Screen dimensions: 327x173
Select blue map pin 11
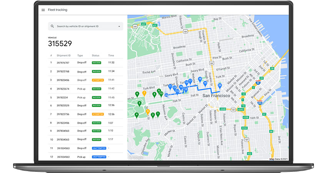(x=170, y=87)
